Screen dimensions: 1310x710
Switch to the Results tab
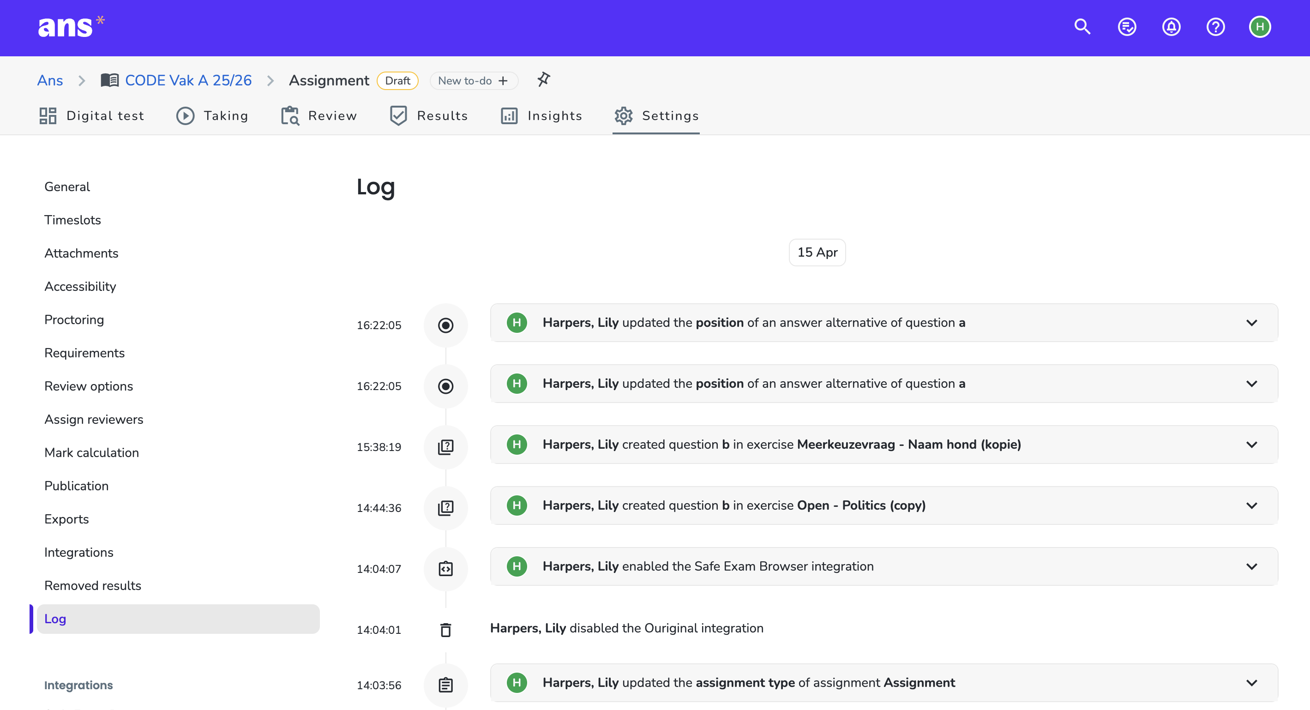(429, 116)
